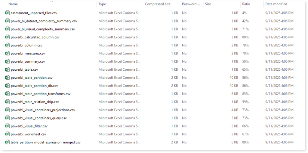The height and width of the screenshot is (153, 308).
Task: Select file name table_partition_model_expression_merged.csv
Action: tap(46, 142)
